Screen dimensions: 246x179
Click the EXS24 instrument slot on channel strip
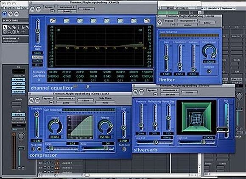[18, 115]
